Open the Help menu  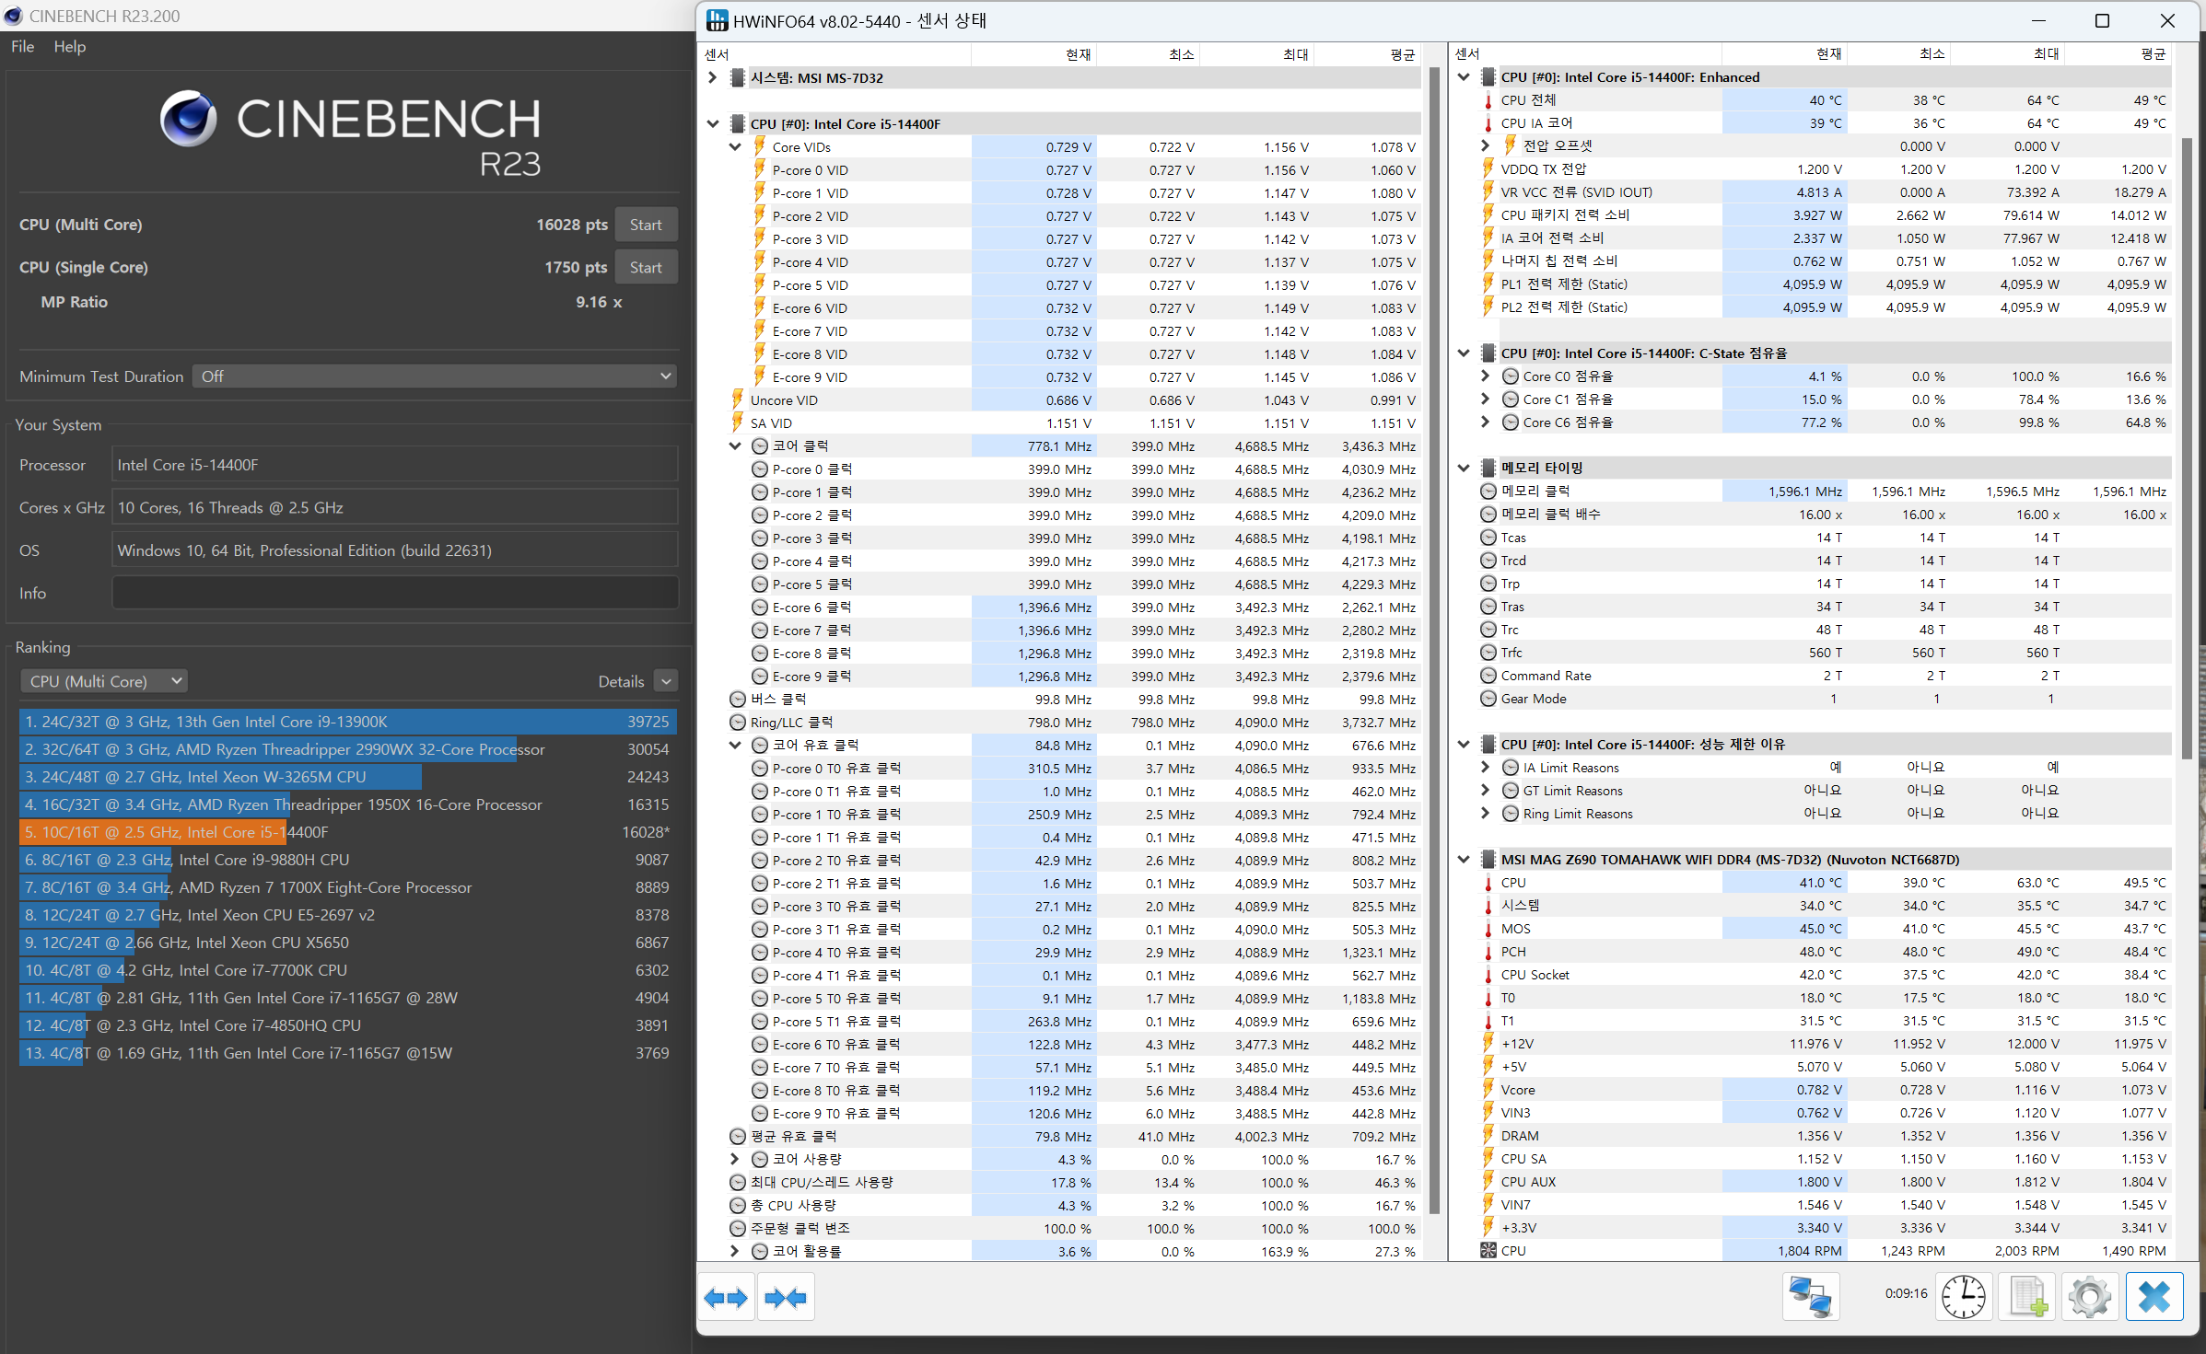click(x=69, y=46)
